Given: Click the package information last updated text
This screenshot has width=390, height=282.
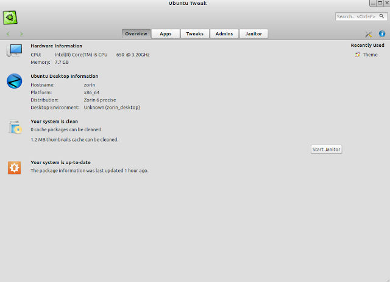Looking at the screenshot, I should pos(90,171).
